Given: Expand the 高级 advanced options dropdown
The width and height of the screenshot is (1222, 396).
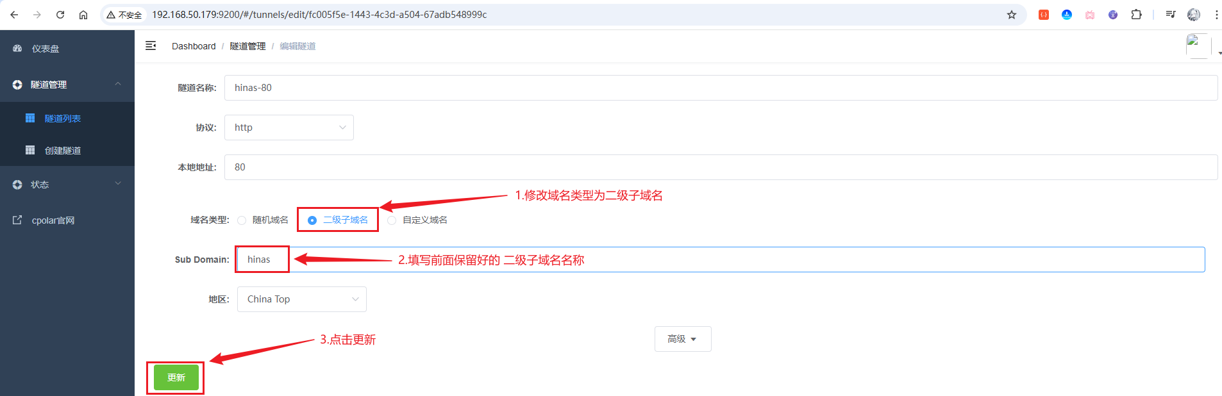Looking at the screenshot, I should [683, 339].
